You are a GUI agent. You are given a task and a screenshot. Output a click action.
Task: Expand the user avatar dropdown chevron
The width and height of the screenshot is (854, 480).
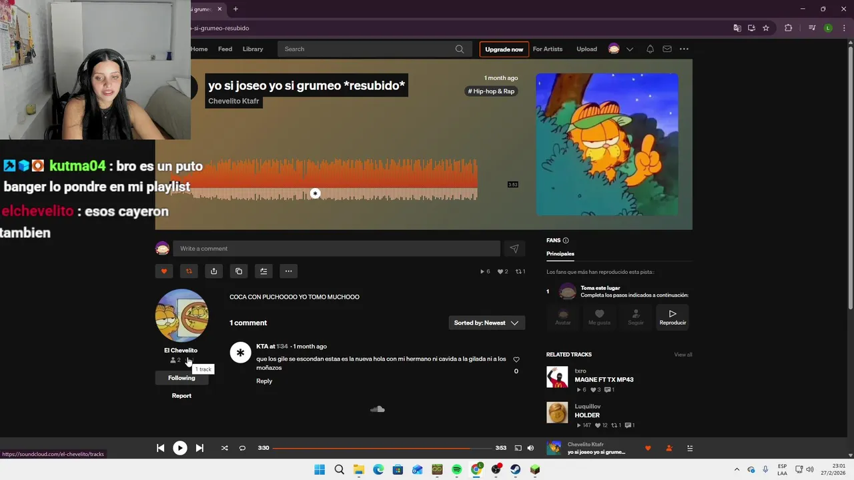tap(629, 49)
